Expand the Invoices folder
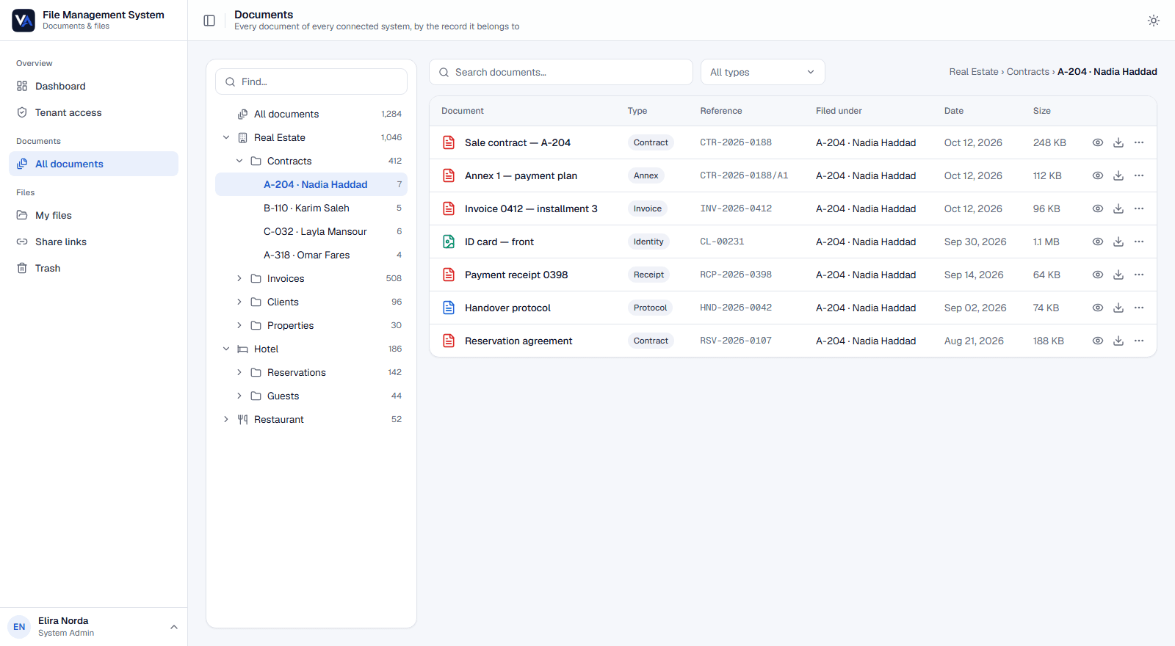This screenshot has height=646, width=1175. 239,278
